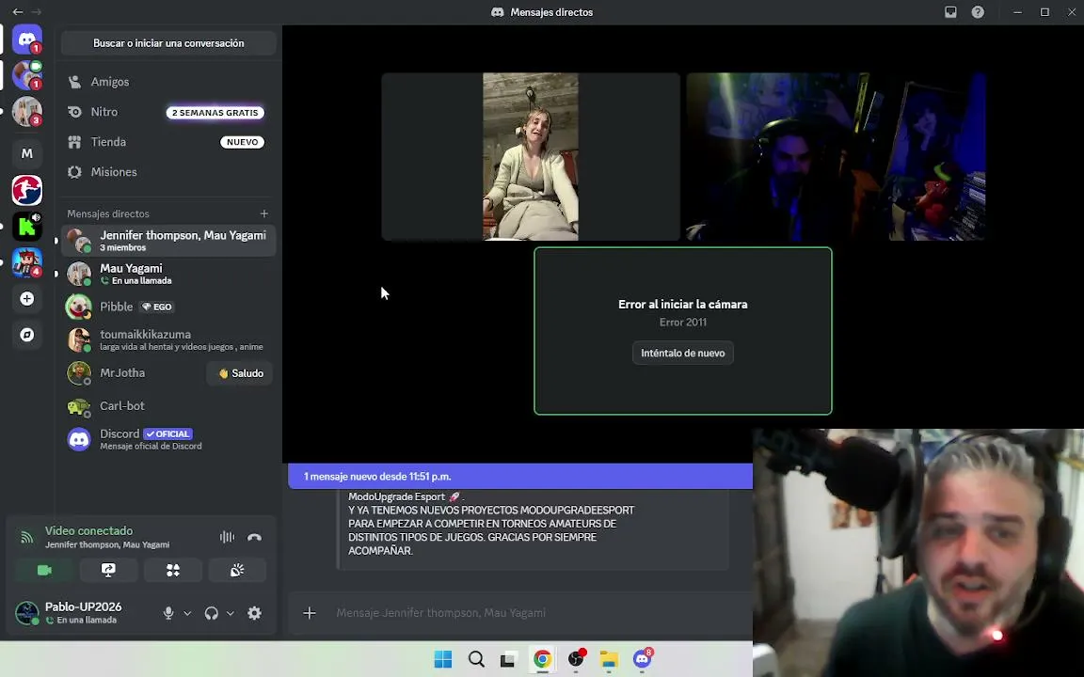Open Mau Yagami direct message
The width and height of the screenshot is (1084, 677).
coord(168,274)
